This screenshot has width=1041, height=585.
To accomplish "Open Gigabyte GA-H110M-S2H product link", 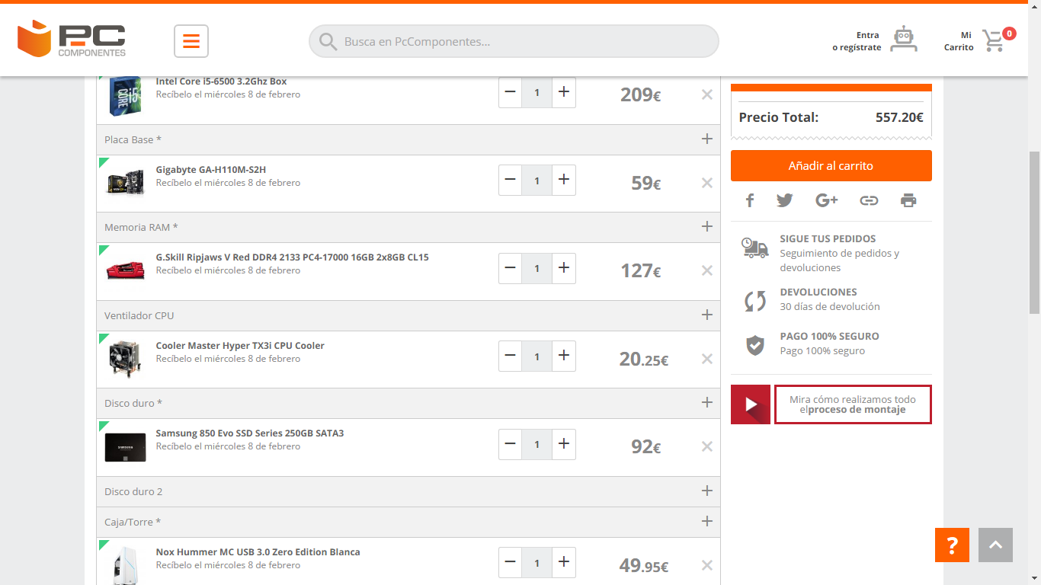I will click(x=211, y=170).
